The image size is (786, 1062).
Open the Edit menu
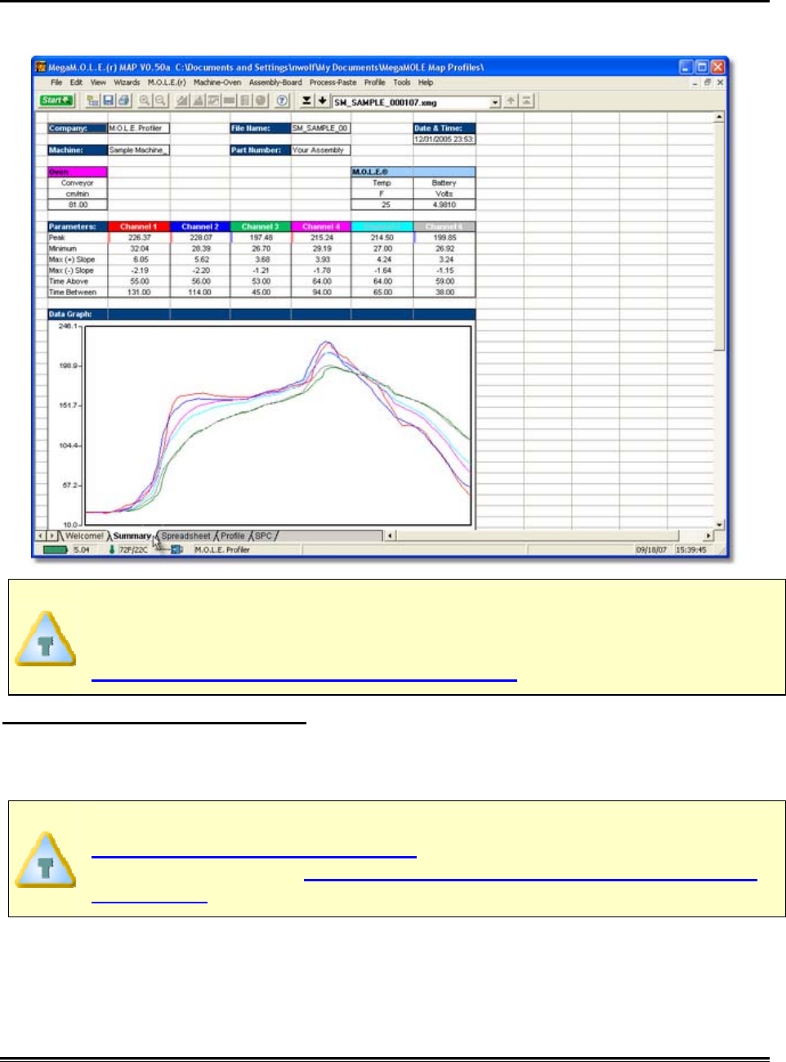76,83
